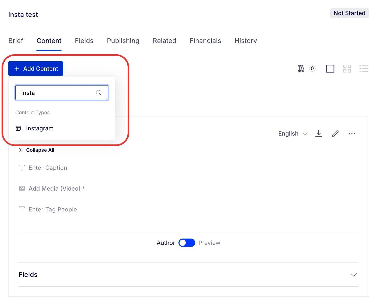Click the search magnifier icon

click(x=99, y=93)
